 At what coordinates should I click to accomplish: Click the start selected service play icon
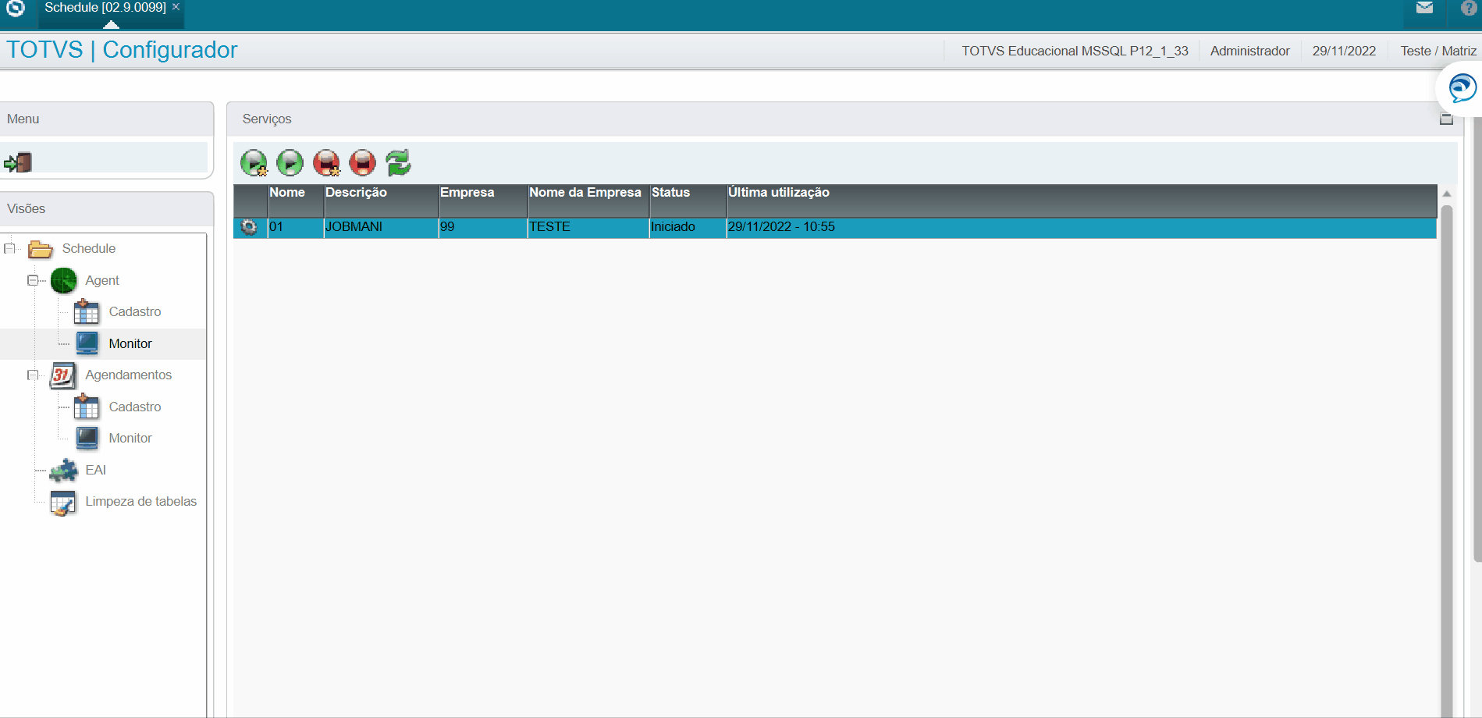tap(290, 163)
